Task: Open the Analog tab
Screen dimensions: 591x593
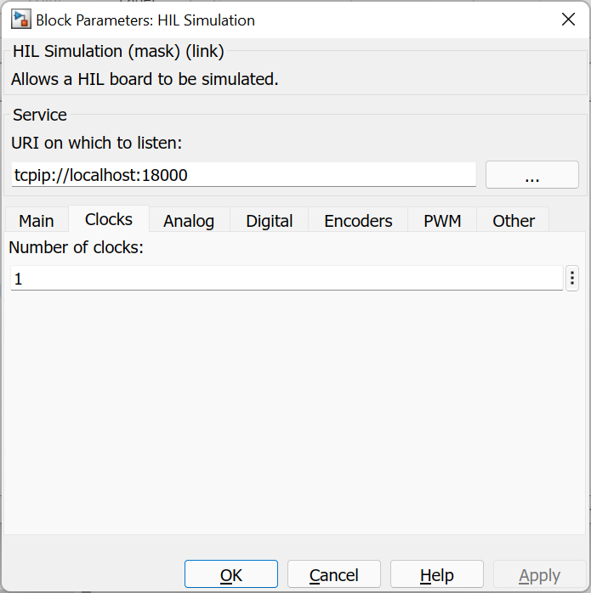Action: coord(189,221)
